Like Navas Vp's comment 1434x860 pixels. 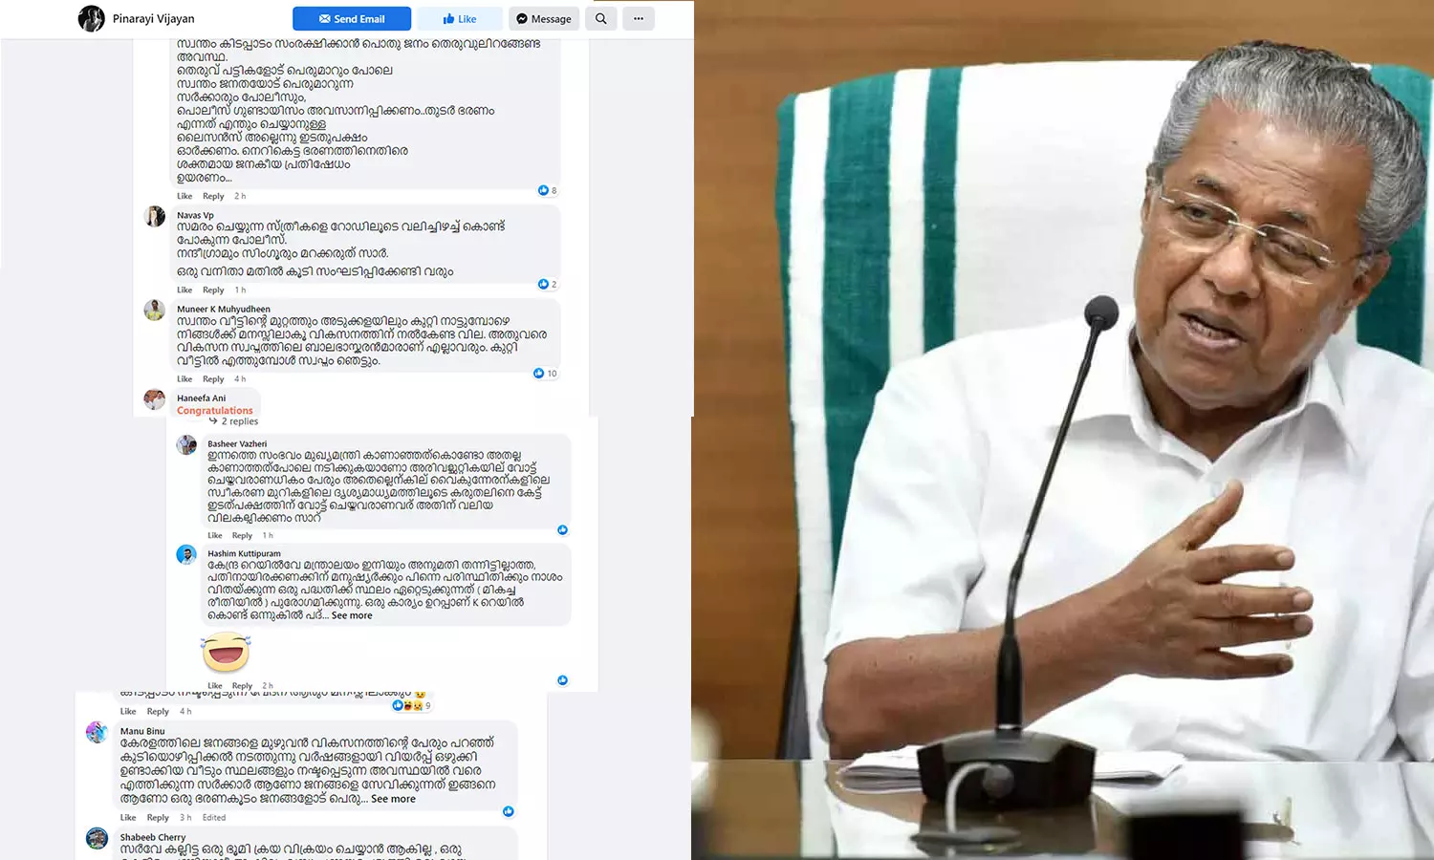click(x=185, y=290)
